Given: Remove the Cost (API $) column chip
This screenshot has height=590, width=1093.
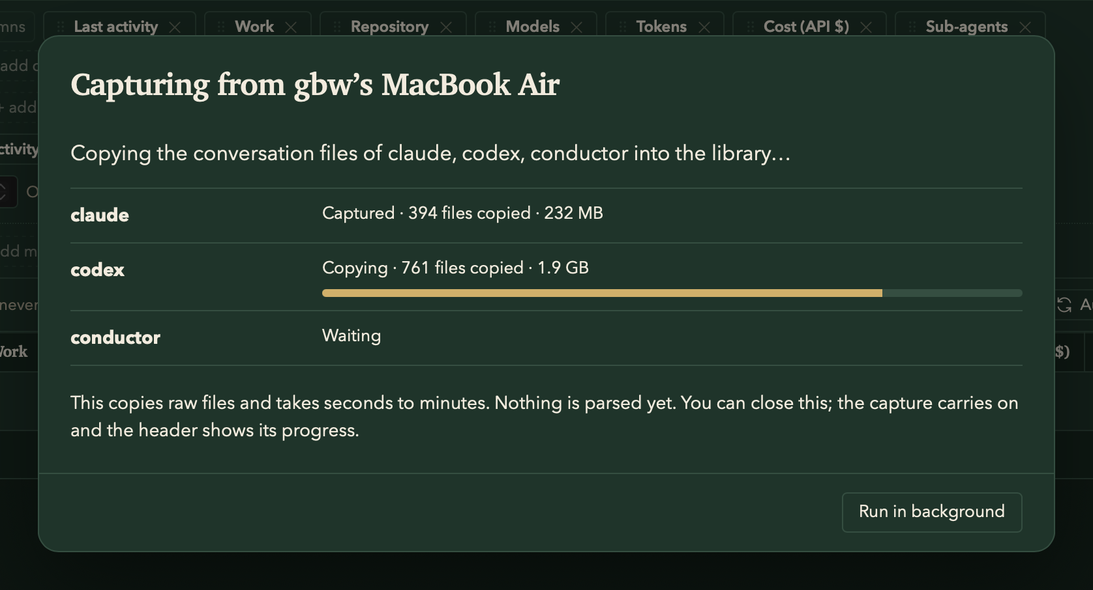Looking at the screenshot, I should click(x=866, y=27).
